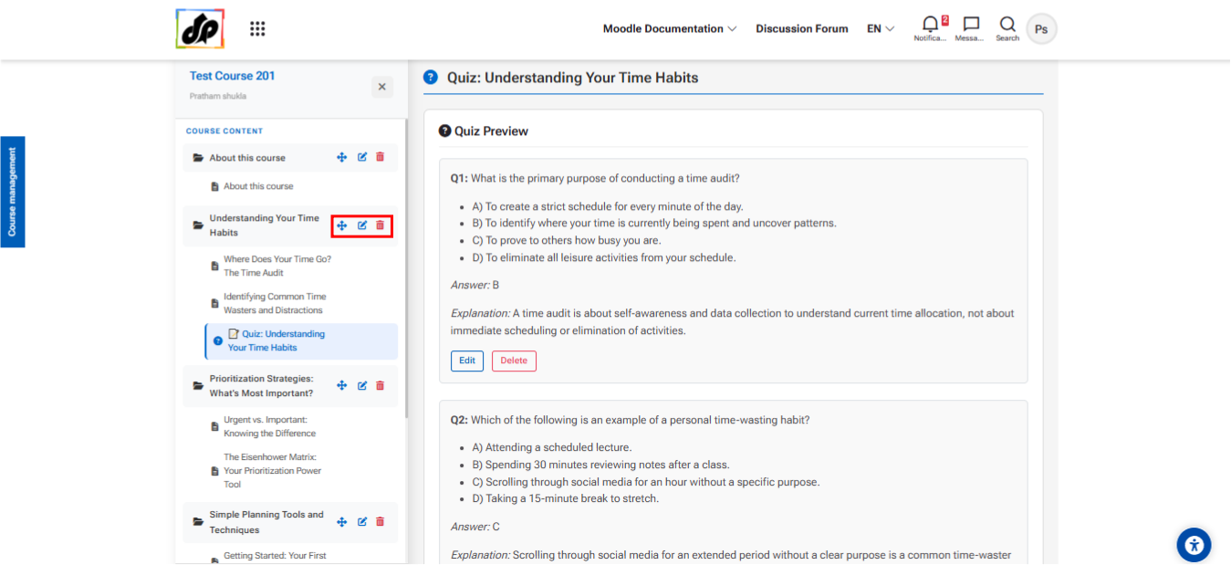
Task: Edit the About this course section
Action: (x=362, y=157)
